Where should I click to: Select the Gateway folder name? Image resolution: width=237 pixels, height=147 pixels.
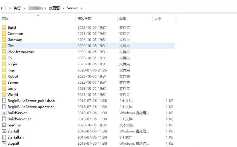click(15, 40)
